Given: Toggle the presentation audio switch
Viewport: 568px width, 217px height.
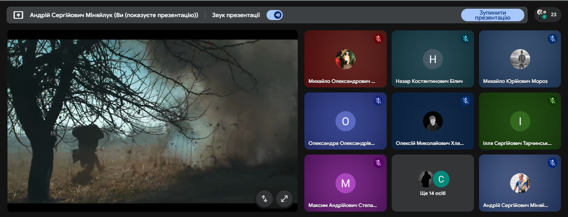Looking at the screenshot, I should click(275, 15).
